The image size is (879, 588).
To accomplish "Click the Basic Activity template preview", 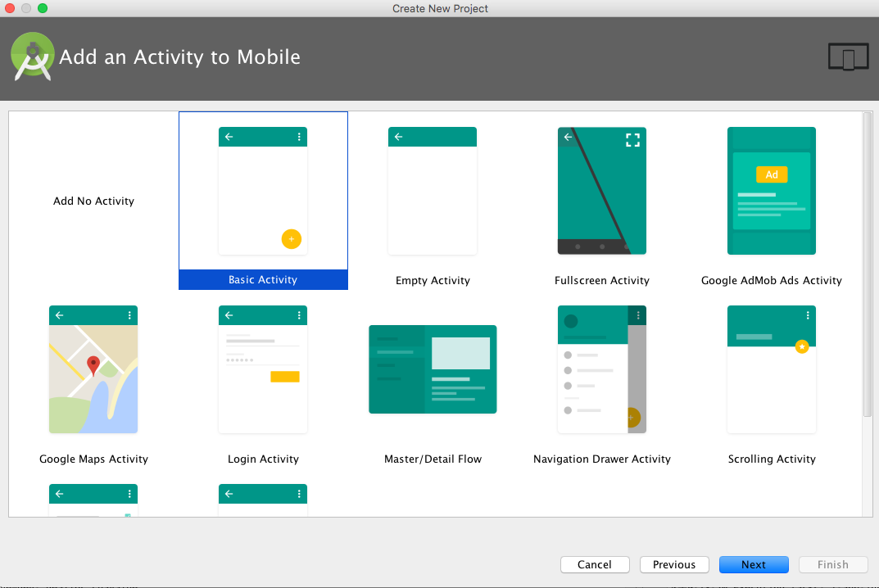I will pyautogui.click(x=263, y=191).
